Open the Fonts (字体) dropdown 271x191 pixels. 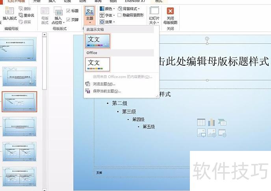pyautogui.click(x=107, y=15)
